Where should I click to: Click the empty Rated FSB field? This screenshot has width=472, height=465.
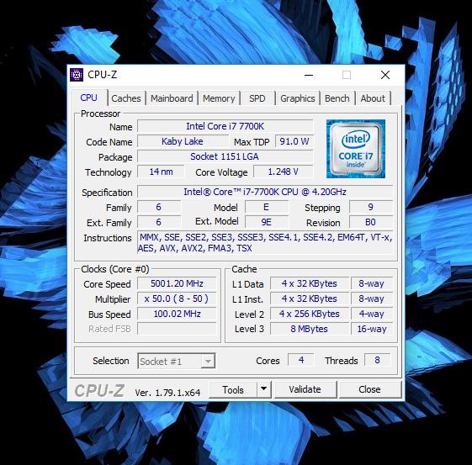[177, 329]
